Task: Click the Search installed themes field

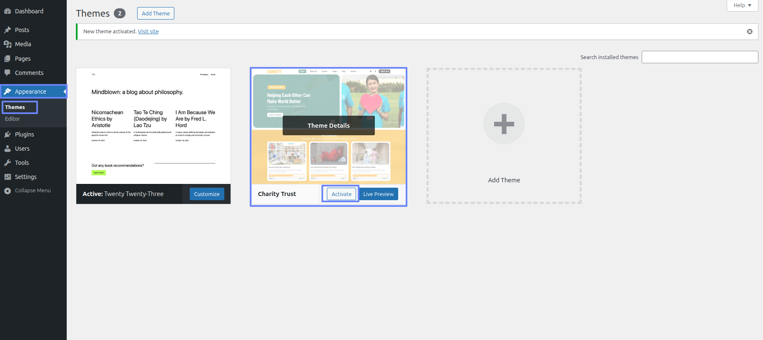Action: [699, 57]
